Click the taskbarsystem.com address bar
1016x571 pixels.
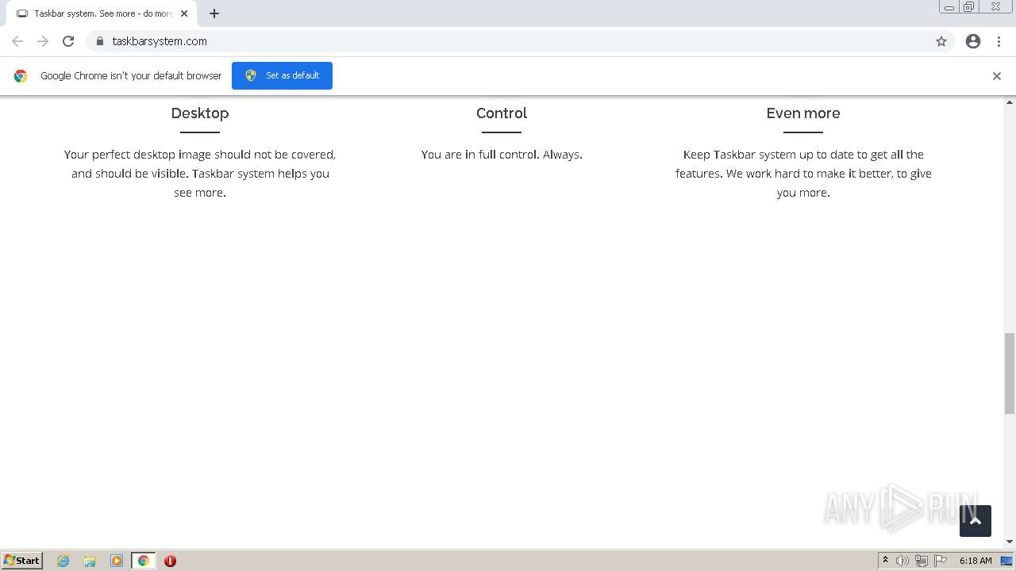520,41
